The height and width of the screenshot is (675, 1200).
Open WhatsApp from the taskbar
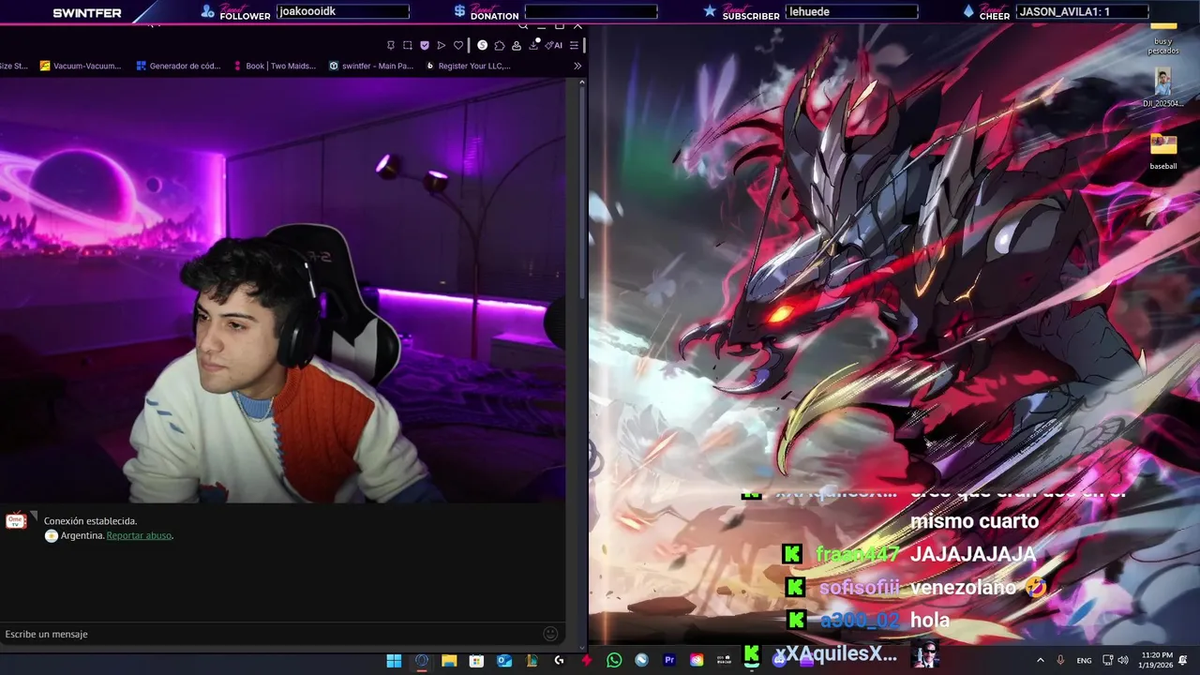[614, 660]
